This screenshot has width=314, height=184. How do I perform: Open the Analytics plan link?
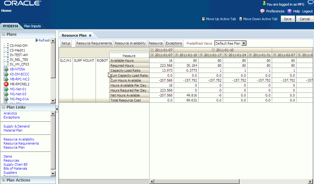[10, 113]
